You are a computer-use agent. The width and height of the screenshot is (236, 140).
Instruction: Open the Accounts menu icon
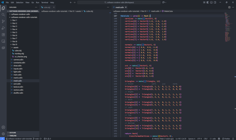pyautogui.click(x=3, y=127)
